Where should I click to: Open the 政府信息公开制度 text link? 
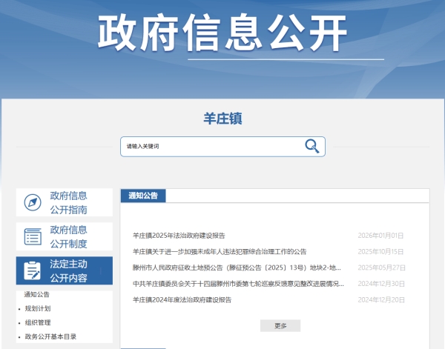click(69, 236)
